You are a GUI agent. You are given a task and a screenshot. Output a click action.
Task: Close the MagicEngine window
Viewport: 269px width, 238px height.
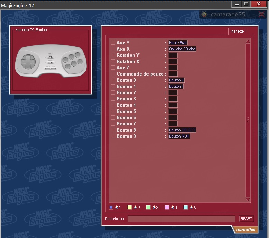(259, 4)
